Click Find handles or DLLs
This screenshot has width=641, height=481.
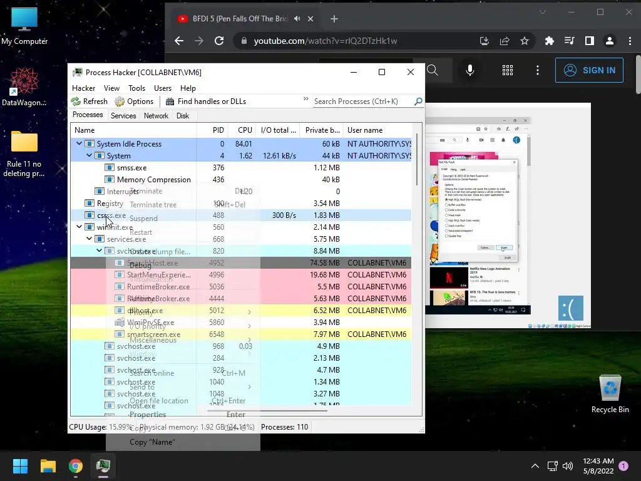[x=205, y=101]
